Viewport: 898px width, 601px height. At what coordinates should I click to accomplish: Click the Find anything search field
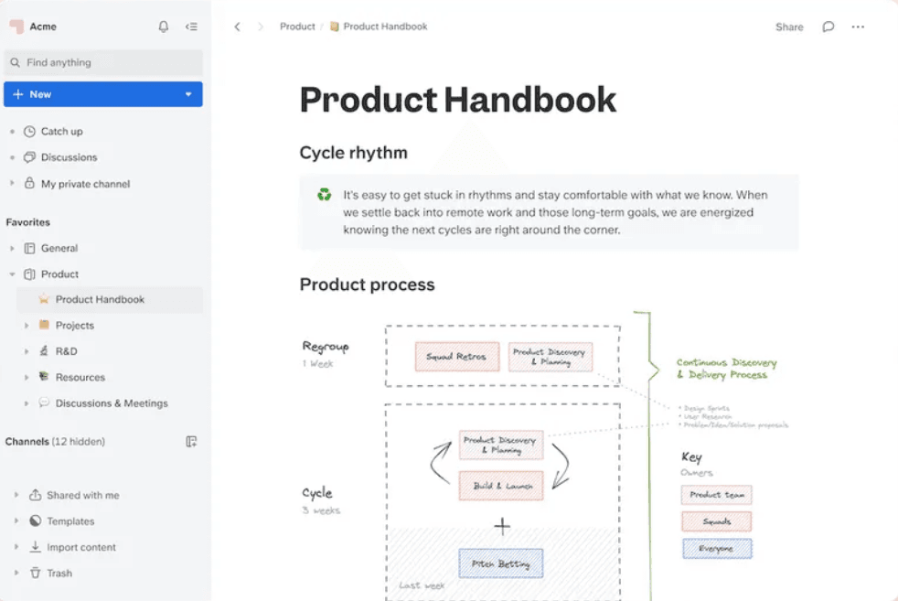[103, 61]
